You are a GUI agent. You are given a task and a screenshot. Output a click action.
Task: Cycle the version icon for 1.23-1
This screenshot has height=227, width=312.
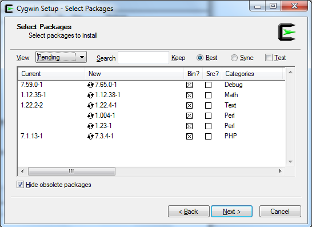(90, 126)
